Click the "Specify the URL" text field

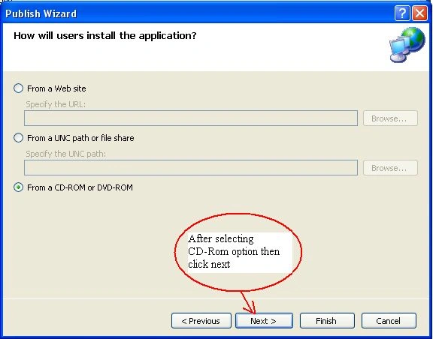(x=191, y=118)
